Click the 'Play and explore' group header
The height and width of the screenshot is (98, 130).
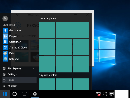(48, 75)
